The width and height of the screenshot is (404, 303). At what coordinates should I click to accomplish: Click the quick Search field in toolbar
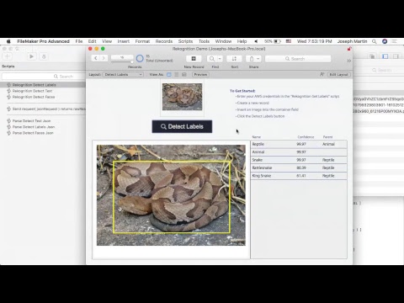pos(298,59)
